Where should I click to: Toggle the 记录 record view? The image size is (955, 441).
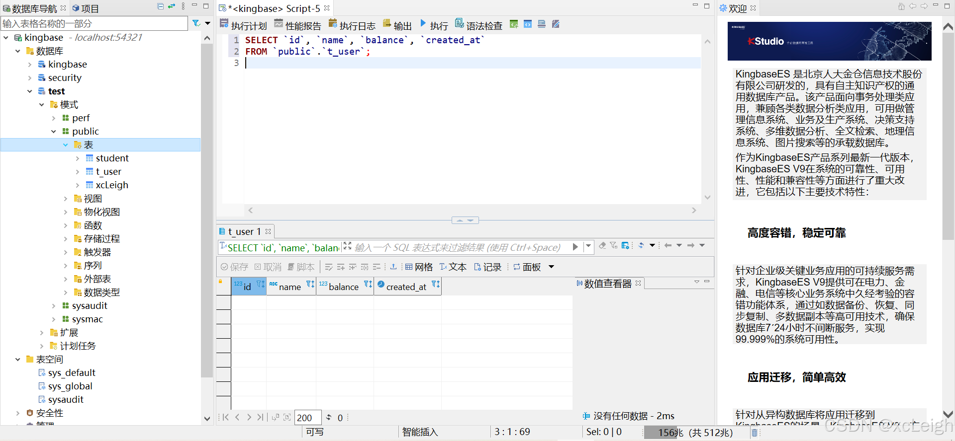487,267
